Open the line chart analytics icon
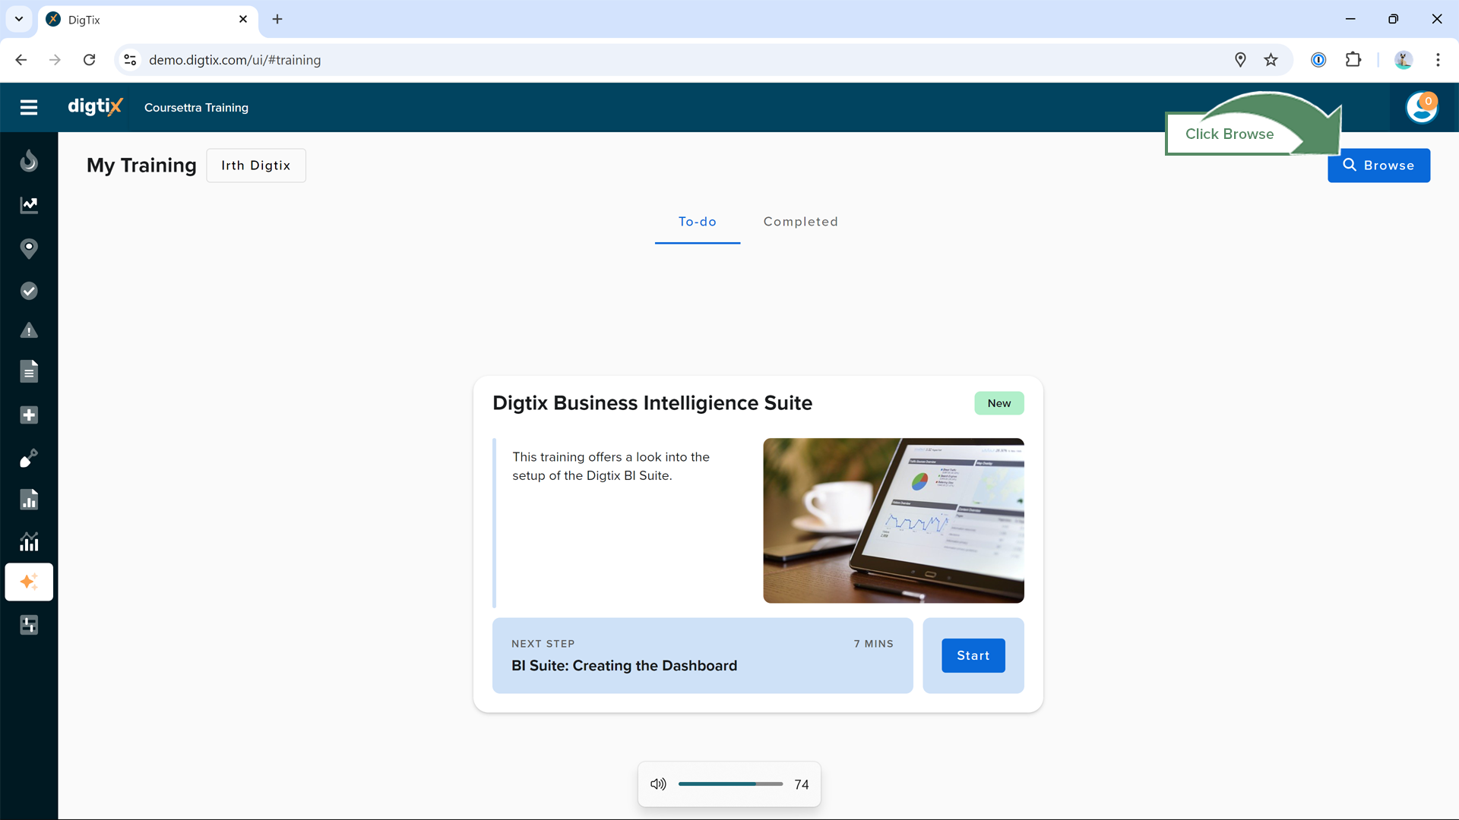This screenshot has width=1459, height=820. [29, 205]
